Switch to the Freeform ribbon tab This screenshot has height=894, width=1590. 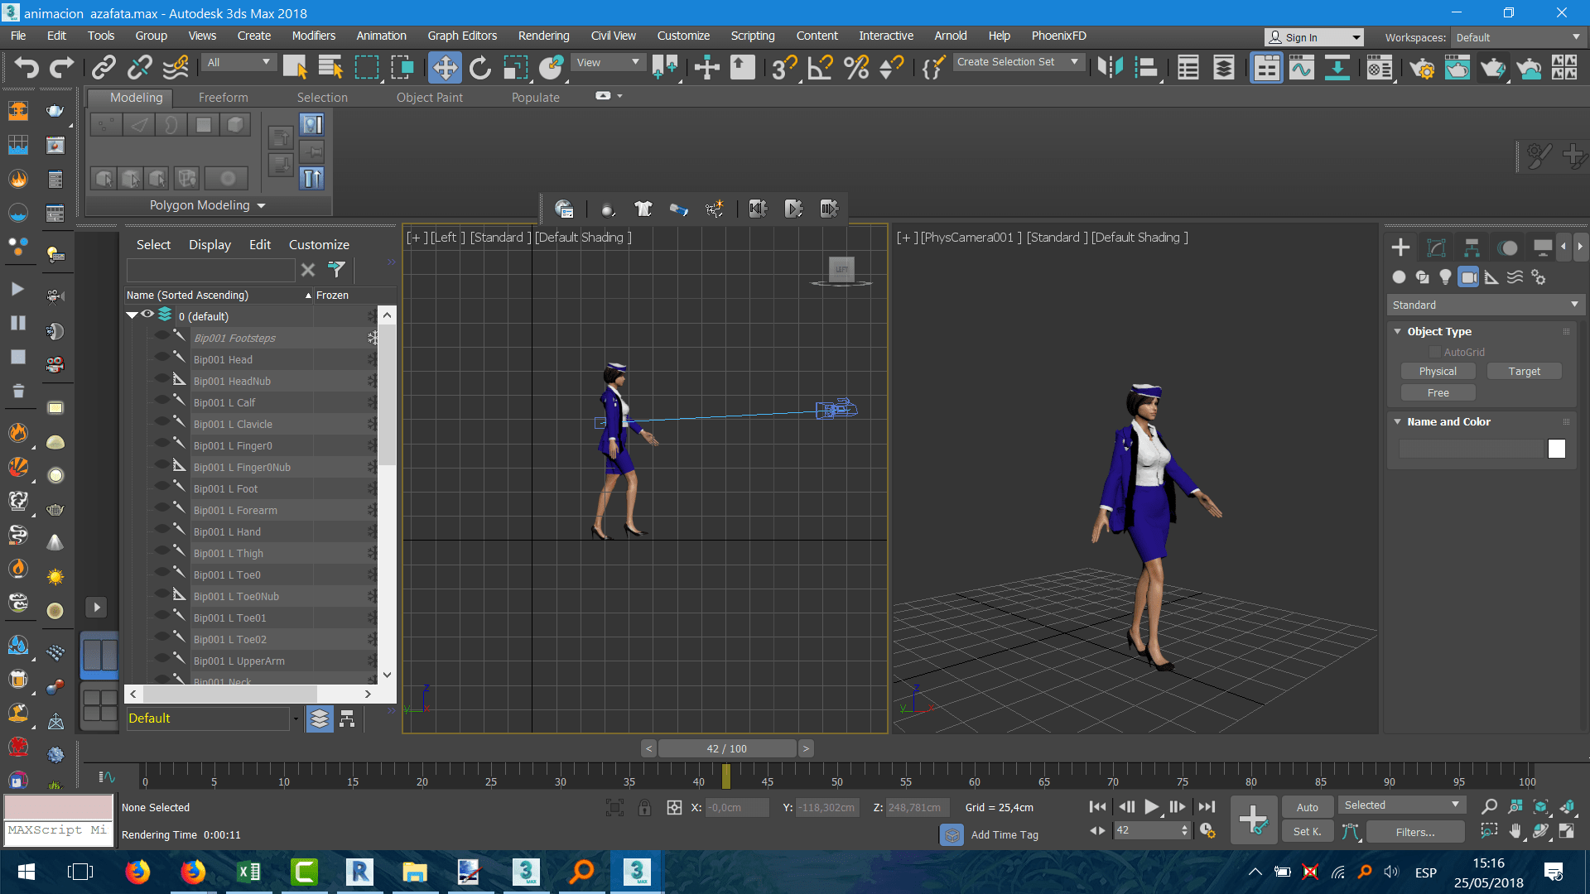pyautogui.click(x=223, y=98)
